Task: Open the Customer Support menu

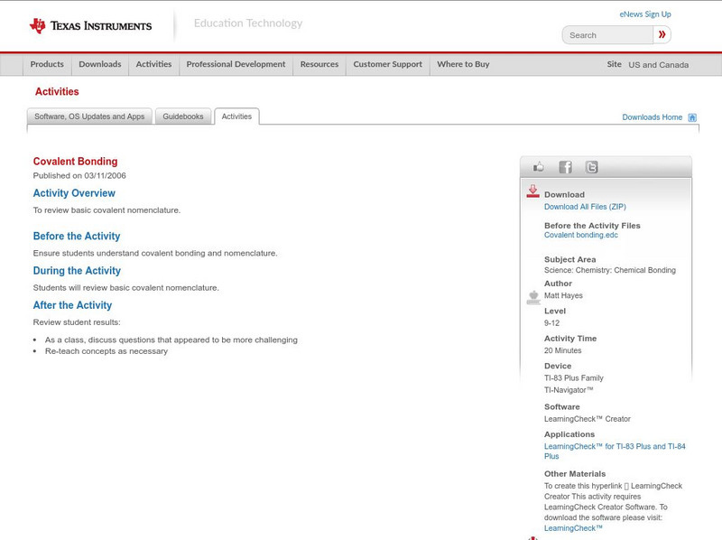Action: coord(387,65)
